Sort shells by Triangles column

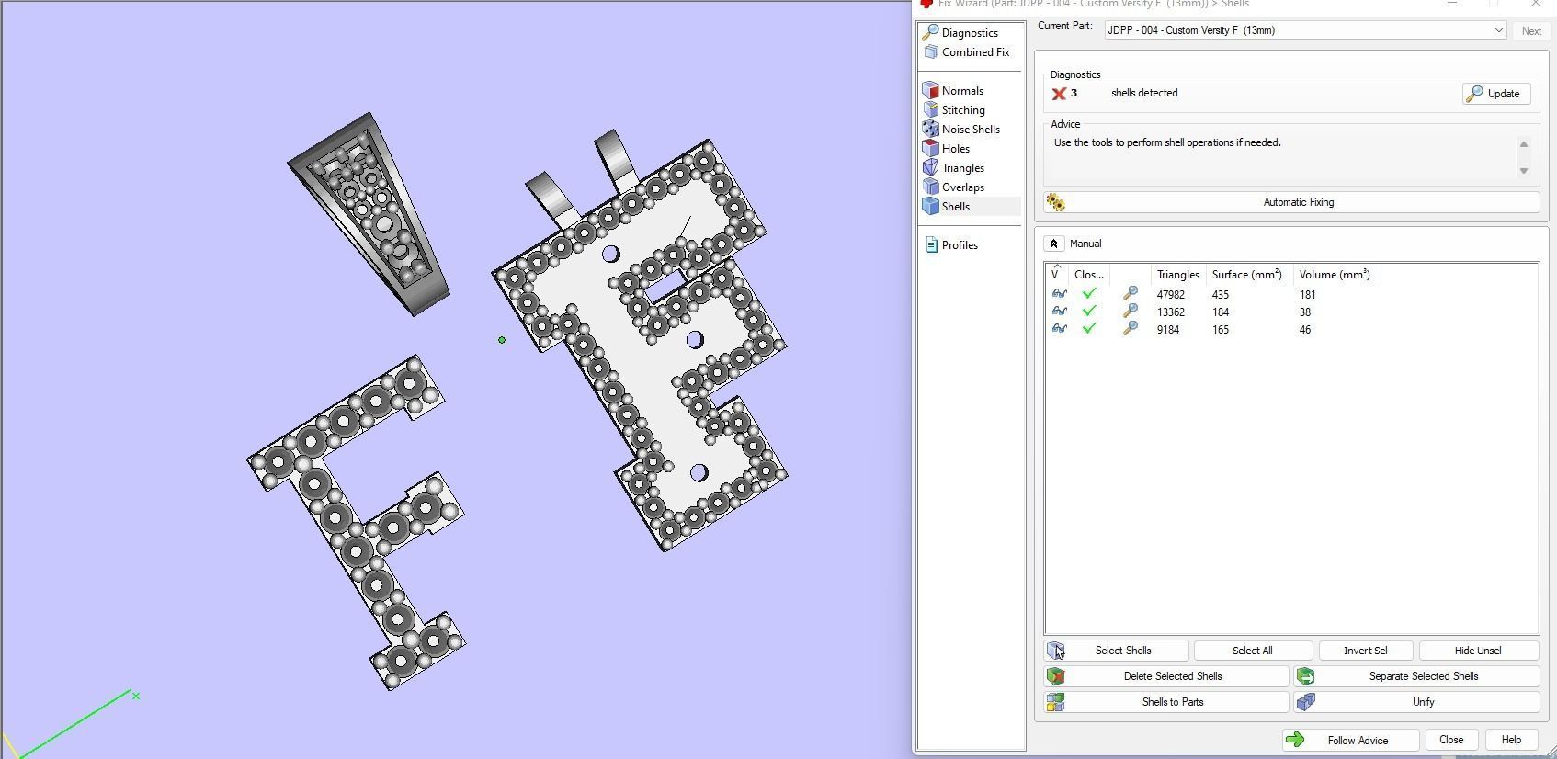(x=1178, y=275)
